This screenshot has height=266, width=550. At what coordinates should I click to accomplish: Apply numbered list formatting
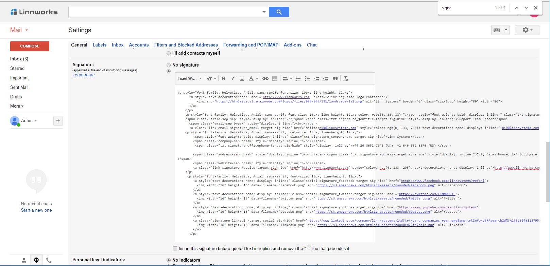point(298,78)
